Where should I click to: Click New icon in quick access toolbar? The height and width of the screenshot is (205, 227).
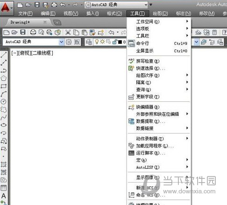[20, 5]
